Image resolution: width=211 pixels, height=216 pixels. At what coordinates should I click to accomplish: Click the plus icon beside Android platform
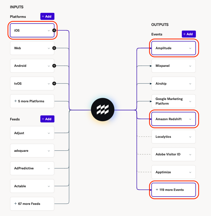coord(54,66)
